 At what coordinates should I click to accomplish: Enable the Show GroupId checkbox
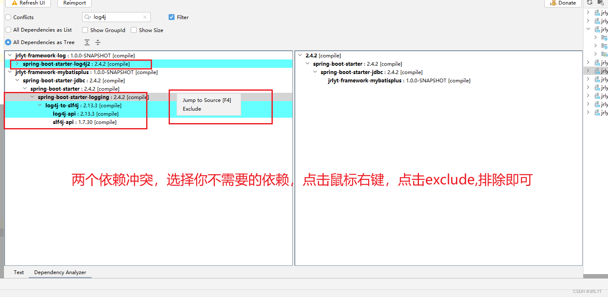[85, 30]
